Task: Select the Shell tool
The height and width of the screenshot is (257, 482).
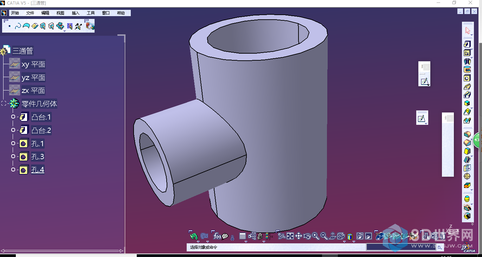Action: pos(467,160)
